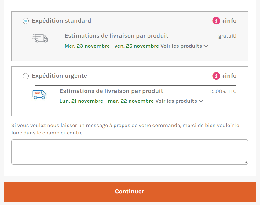Click the Expédition urgente label text
Viewport: 260px width, 205px height.
60,76
